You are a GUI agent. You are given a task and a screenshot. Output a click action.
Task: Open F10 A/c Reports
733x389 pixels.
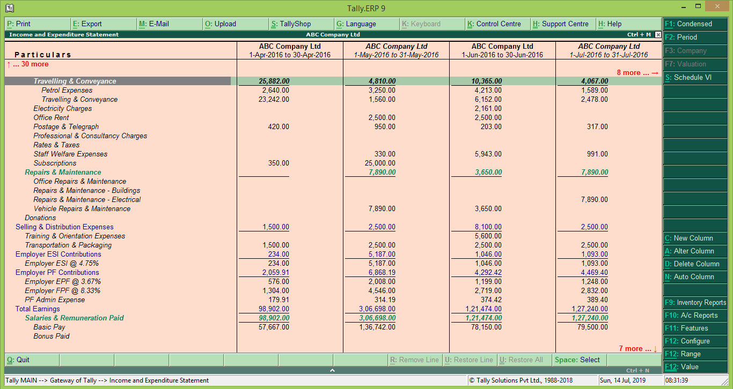pos(695,316)
